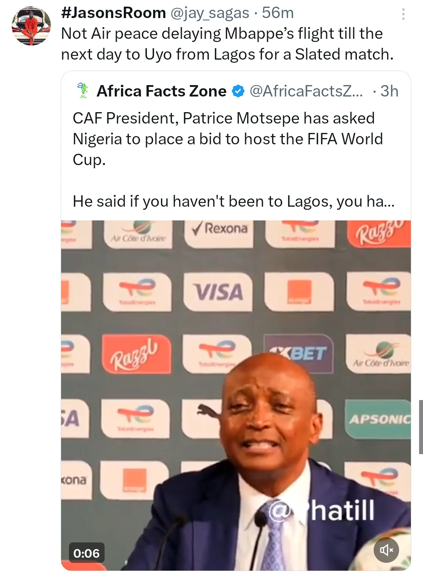
Task: Unmute the video with the speaker icon
Action: [386, 550]
